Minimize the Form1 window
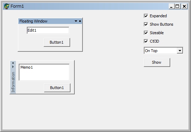The image size is (191, 132). point(172,6)
